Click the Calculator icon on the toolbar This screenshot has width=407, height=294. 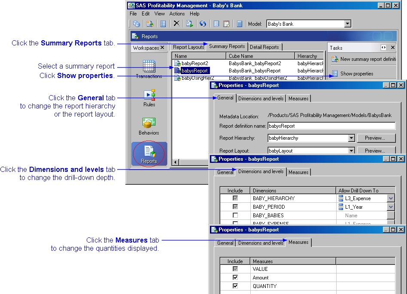point(239,24)
